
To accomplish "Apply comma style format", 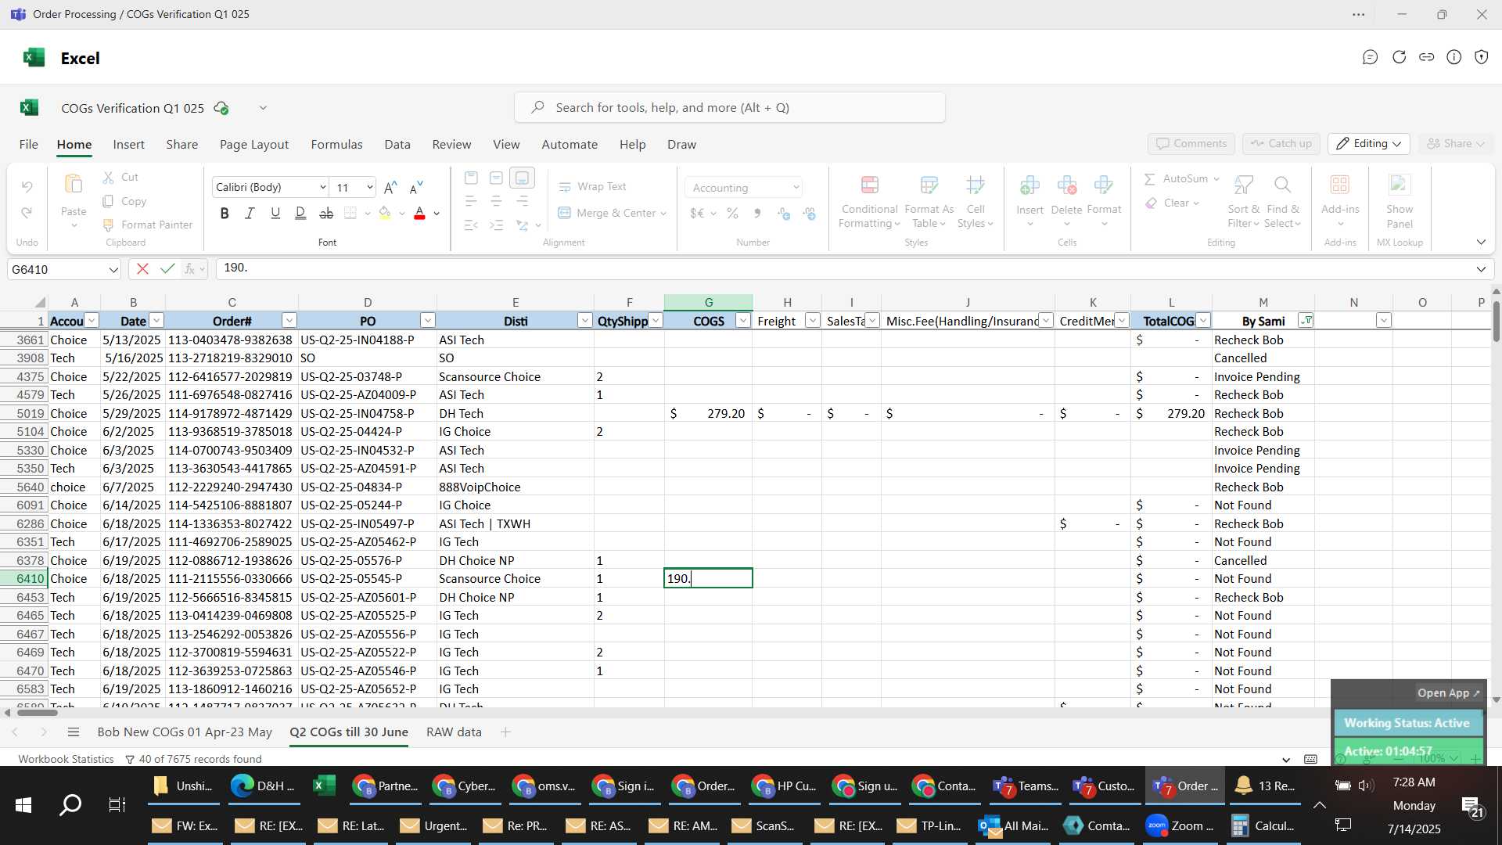I will pyautogui.click(x=756, y=213).
